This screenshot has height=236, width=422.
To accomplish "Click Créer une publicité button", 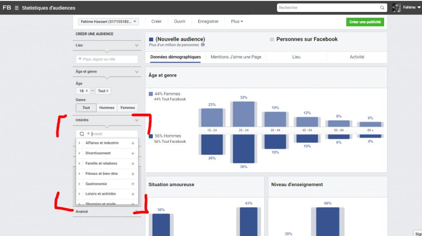I will tap(365, 22).
